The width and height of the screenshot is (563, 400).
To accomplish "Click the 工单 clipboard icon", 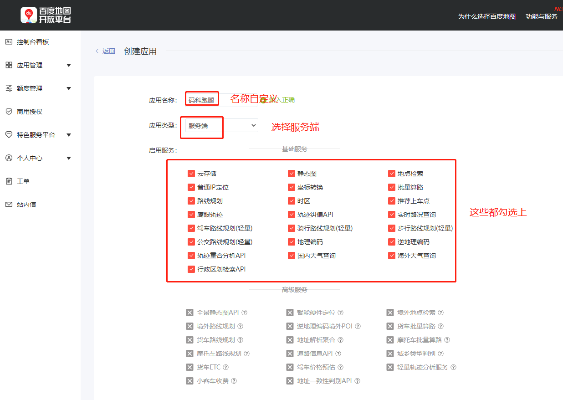I will pos(9,181).
